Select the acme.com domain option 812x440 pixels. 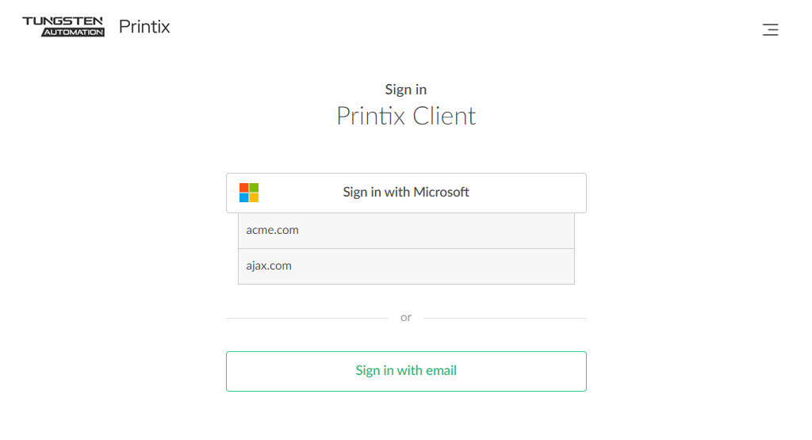pos(406,231)
